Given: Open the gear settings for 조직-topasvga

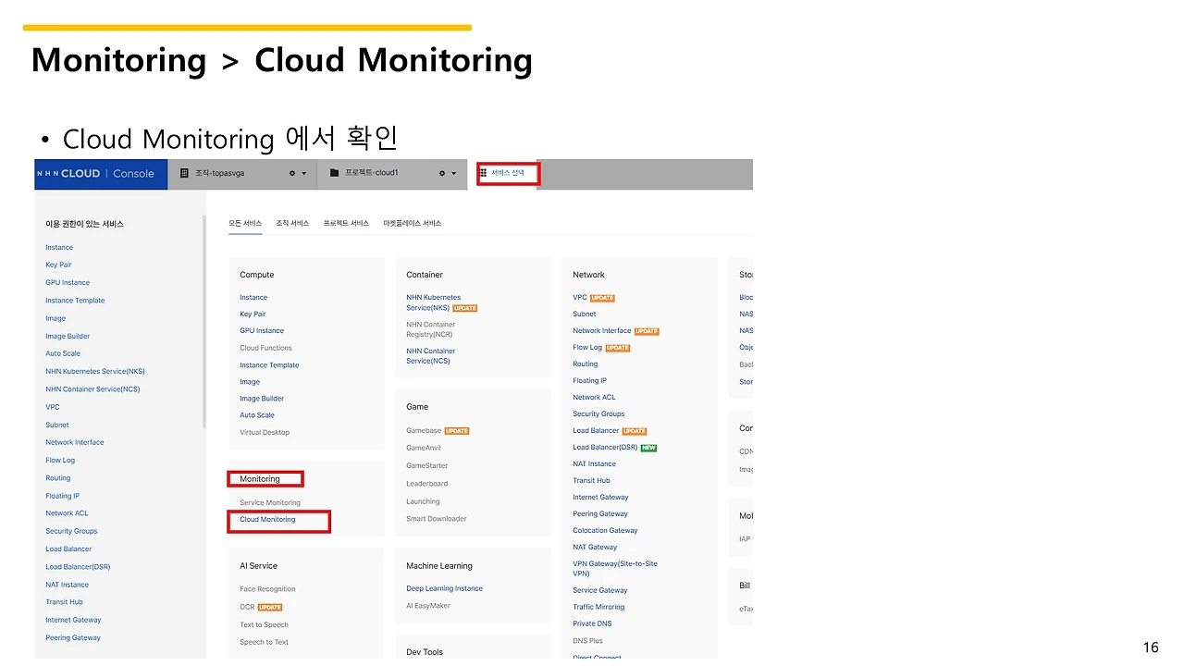Looking at the screenshot, I should click(292, 173).
